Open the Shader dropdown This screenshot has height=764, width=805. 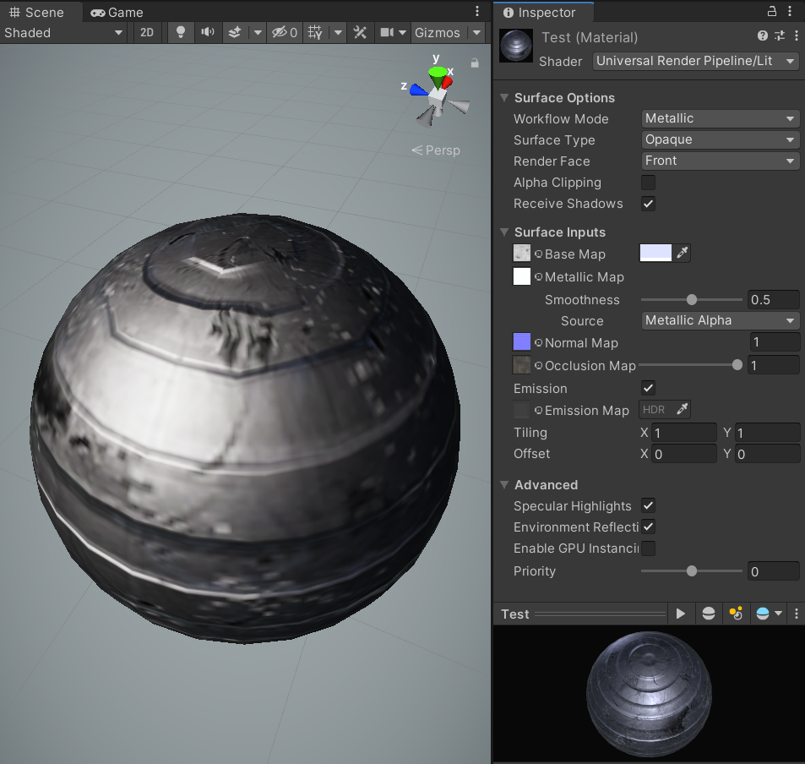point(694,61)
